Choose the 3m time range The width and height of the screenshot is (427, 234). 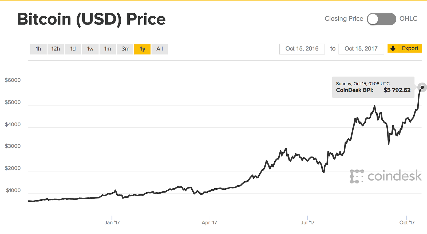[125, 49]
